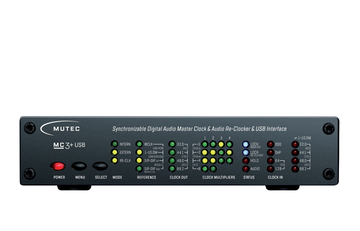
Task: Click multiplier ×8 LED in column 1
Action: (205, 169)
